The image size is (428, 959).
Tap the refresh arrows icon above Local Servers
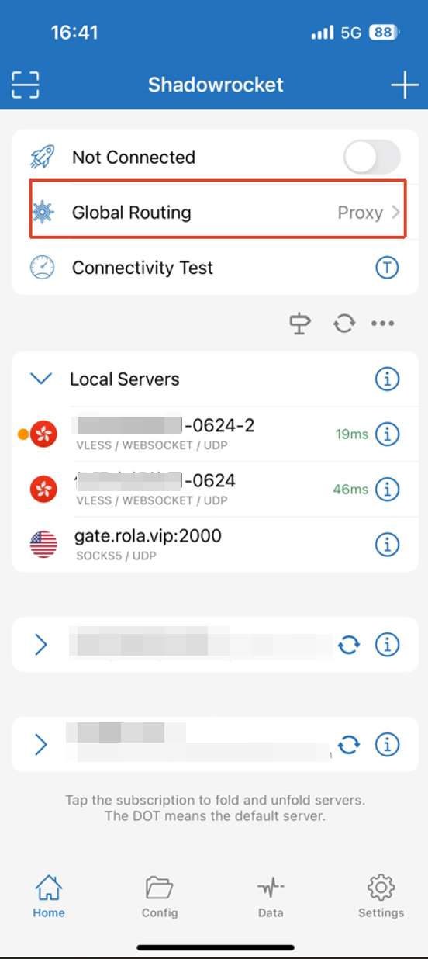[343, 324]
